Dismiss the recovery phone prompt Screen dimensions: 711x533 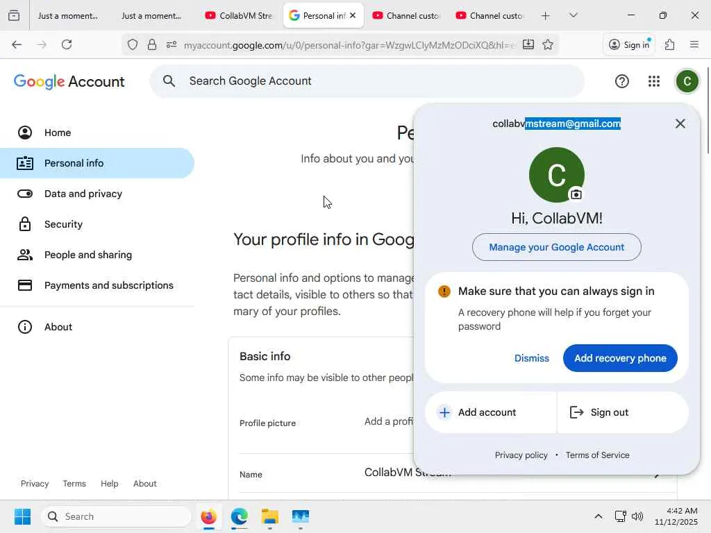(x=531, y=358)
